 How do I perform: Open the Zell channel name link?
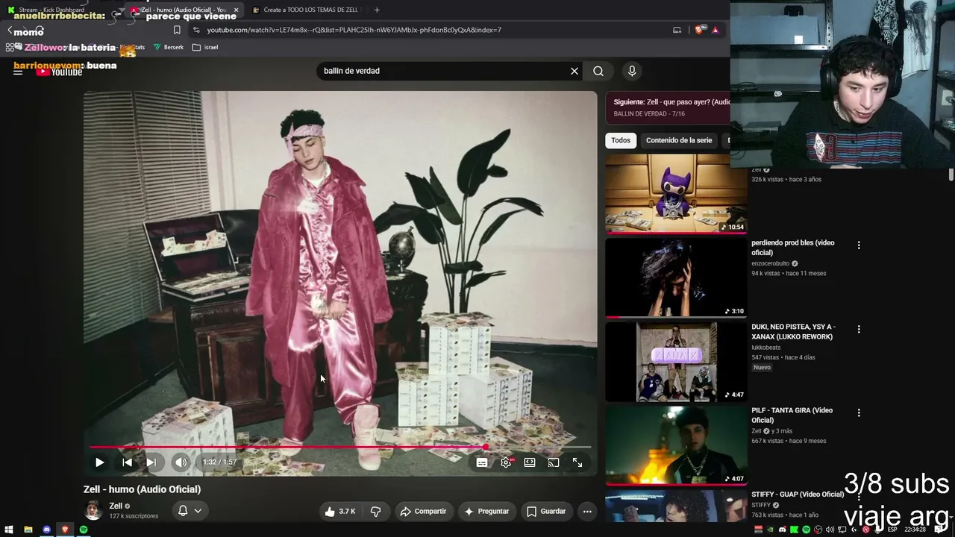point(116,506)
